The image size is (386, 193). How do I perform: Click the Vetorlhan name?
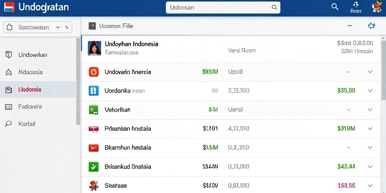tap(118, 110)
